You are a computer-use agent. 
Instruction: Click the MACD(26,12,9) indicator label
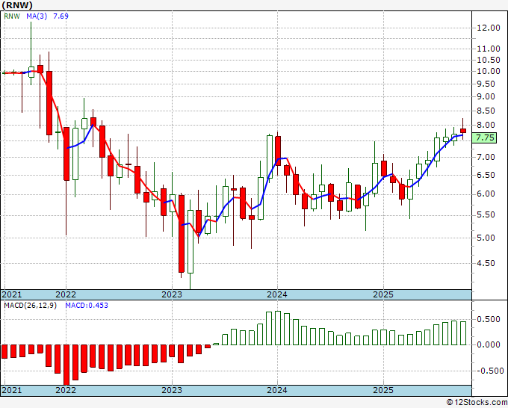(x=30, y=306)
